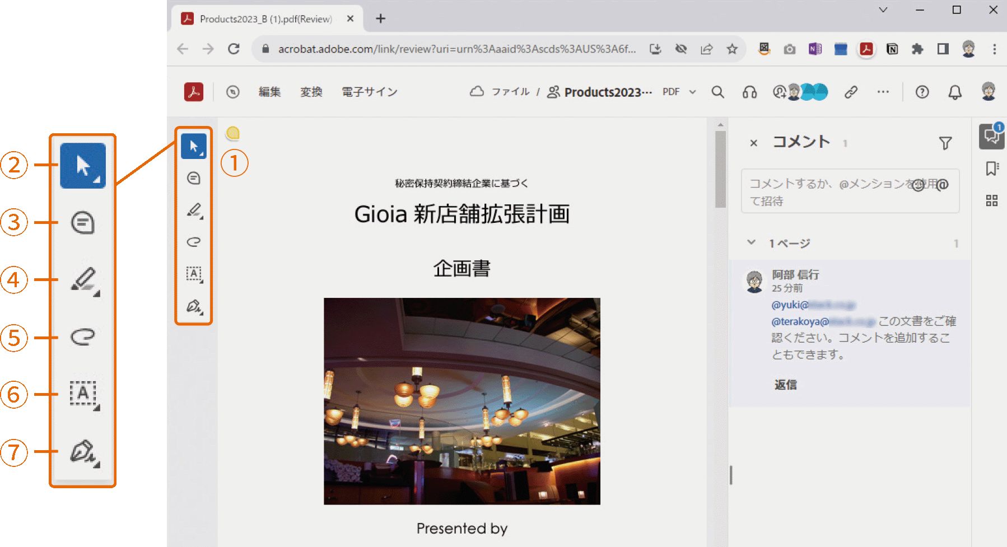The width and height of the screenshot is (1007, 547).
Task: Install the app via the address bar icon
Action: [655, 49]
